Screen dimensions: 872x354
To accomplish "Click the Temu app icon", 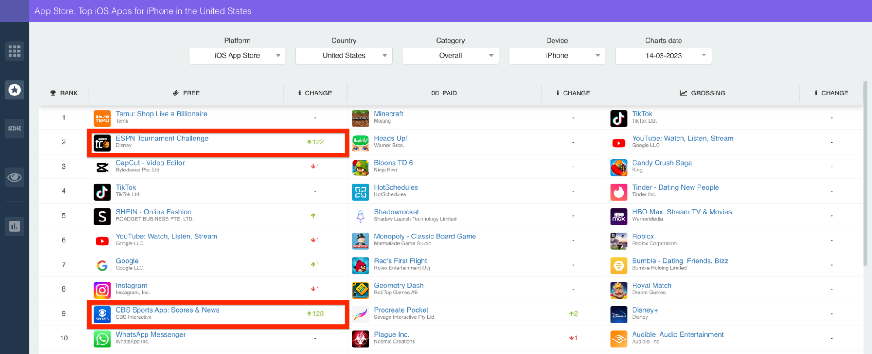I will click(x=102, y=119).
